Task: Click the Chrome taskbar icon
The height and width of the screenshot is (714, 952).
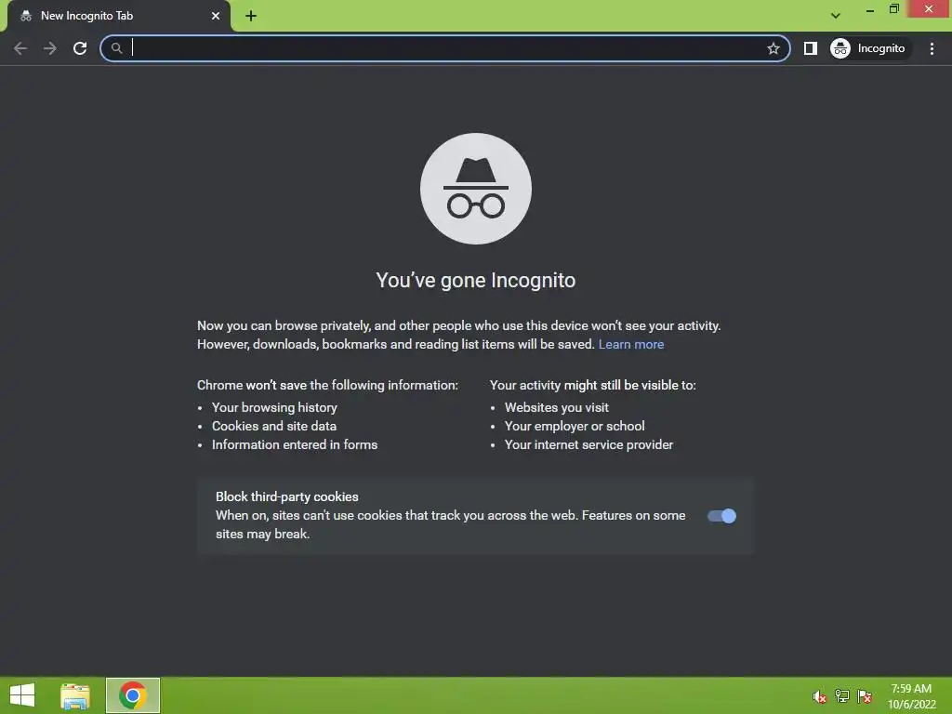Action: point(133,695)
